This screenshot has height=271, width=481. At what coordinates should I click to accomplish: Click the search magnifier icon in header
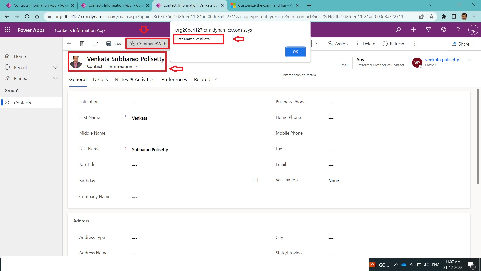pos(398,30)
